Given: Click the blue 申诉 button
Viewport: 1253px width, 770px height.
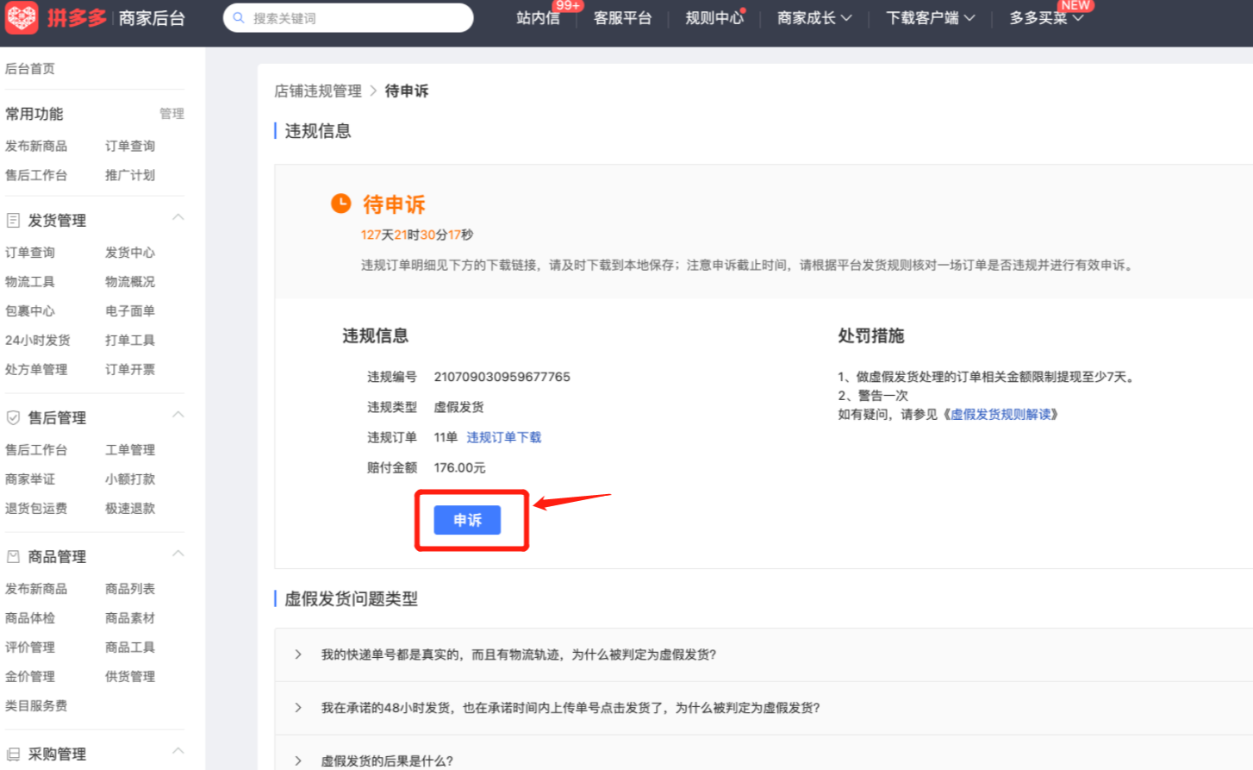Looking at the screenshot, I should (x=468, y=520).
